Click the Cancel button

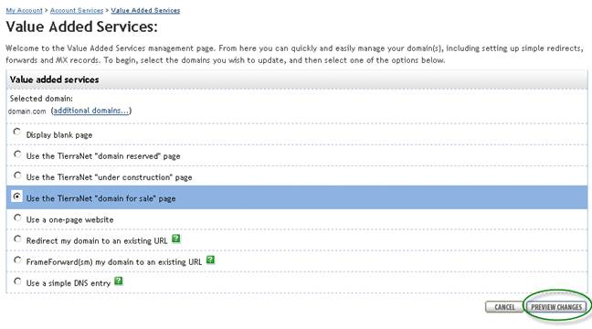point(504,307)
